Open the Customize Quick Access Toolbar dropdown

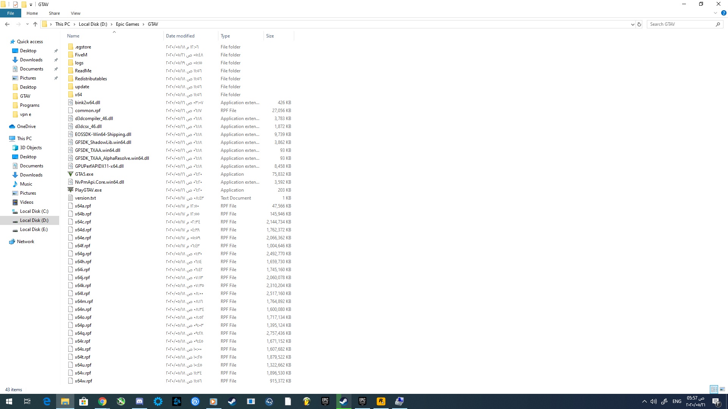[x=31, y=5]
